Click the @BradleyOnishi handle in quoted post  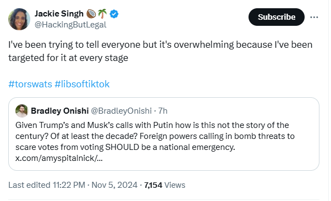coord(121,111)
